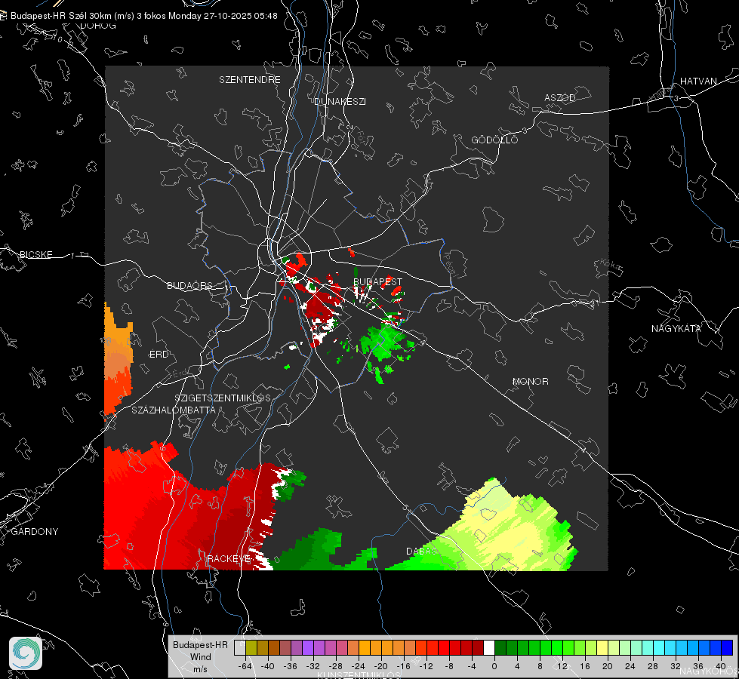The image size is (739, 679).
Task: Select the dark blue swatch at legend's end
Action: coord(727,647)
